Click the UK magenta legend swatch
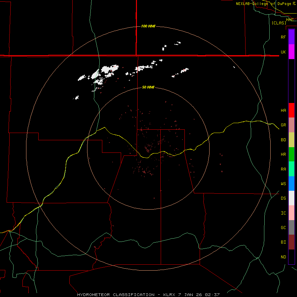Screen dimensions: 297x297 pos(291,52)
